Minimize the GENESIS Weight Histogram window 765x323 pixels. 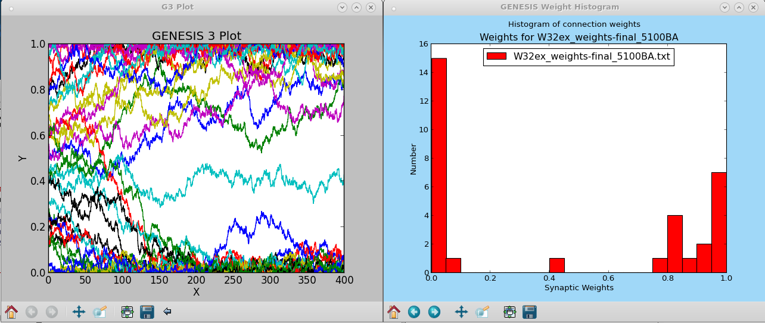724,7
